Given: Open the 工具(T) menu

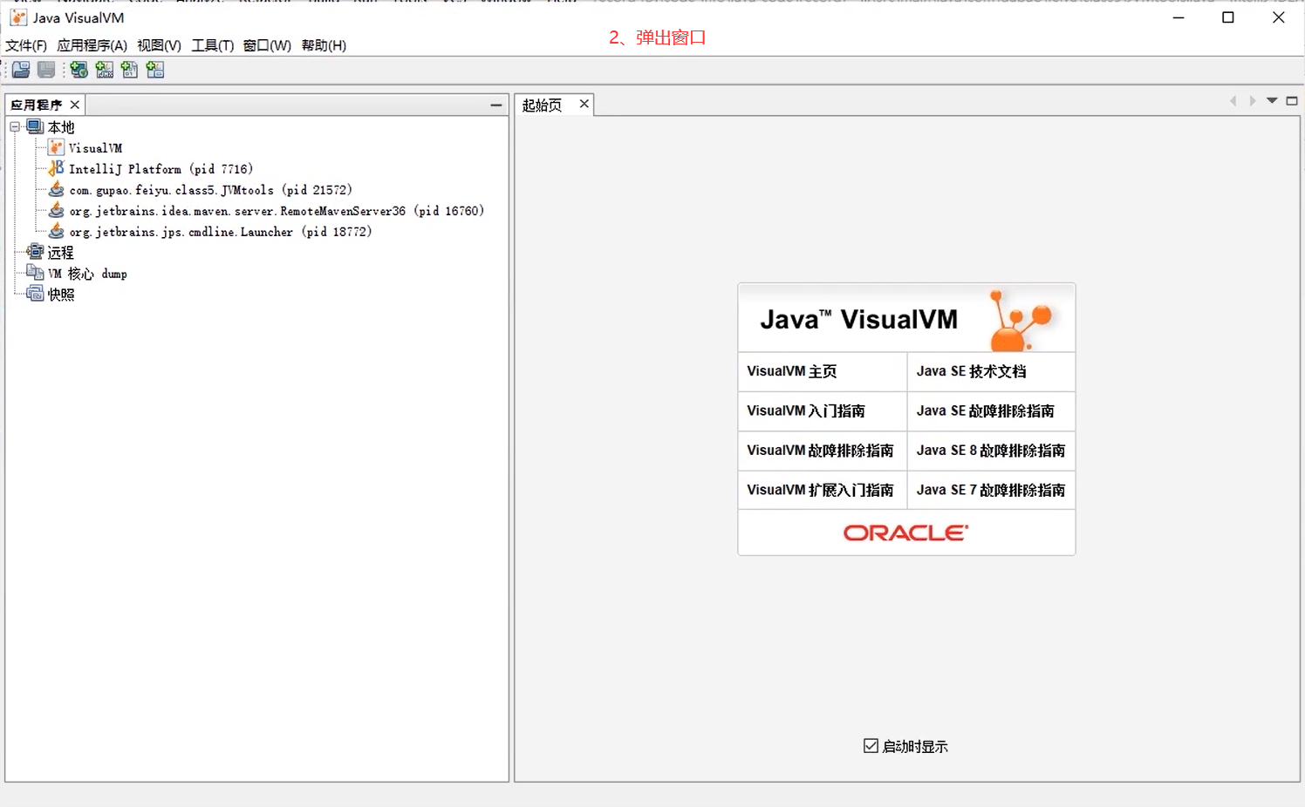Looking at the screenshot, I should [x=213, y=45].
